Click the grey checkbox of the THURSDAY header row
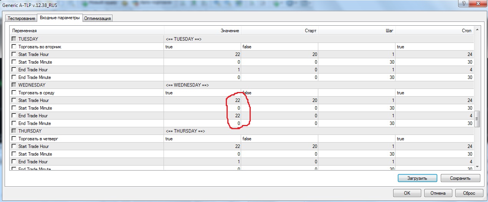This screenshot has width=488, height=202. pos(14,131)
